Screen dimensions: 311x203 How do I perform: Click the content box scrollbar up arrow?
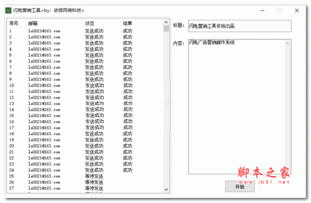[x=288, y=44]
